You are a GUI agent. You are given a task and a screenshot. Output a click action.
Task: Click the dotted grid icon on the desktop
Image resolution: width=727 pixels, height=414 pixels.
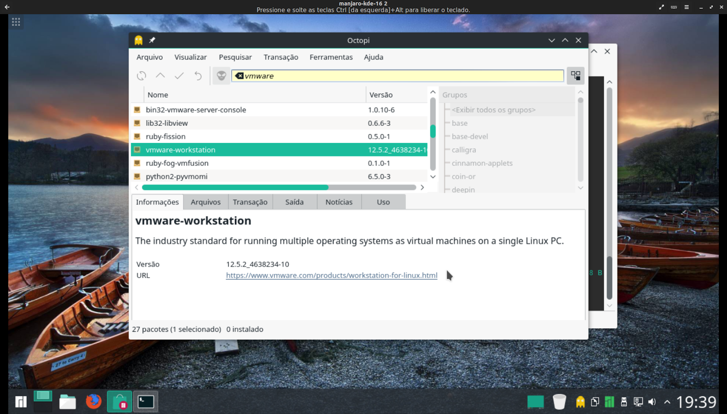click(x=16, y=22)
